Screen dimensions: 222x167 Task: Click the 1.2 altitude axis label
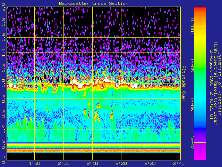coord(3,68)
